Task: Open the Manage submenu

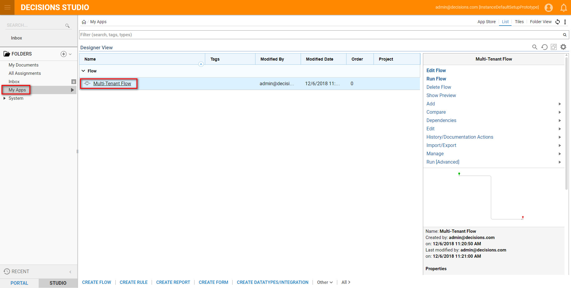Action: (435, 154)
